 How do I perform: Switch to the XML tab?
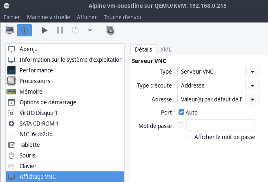pos(166,49)
